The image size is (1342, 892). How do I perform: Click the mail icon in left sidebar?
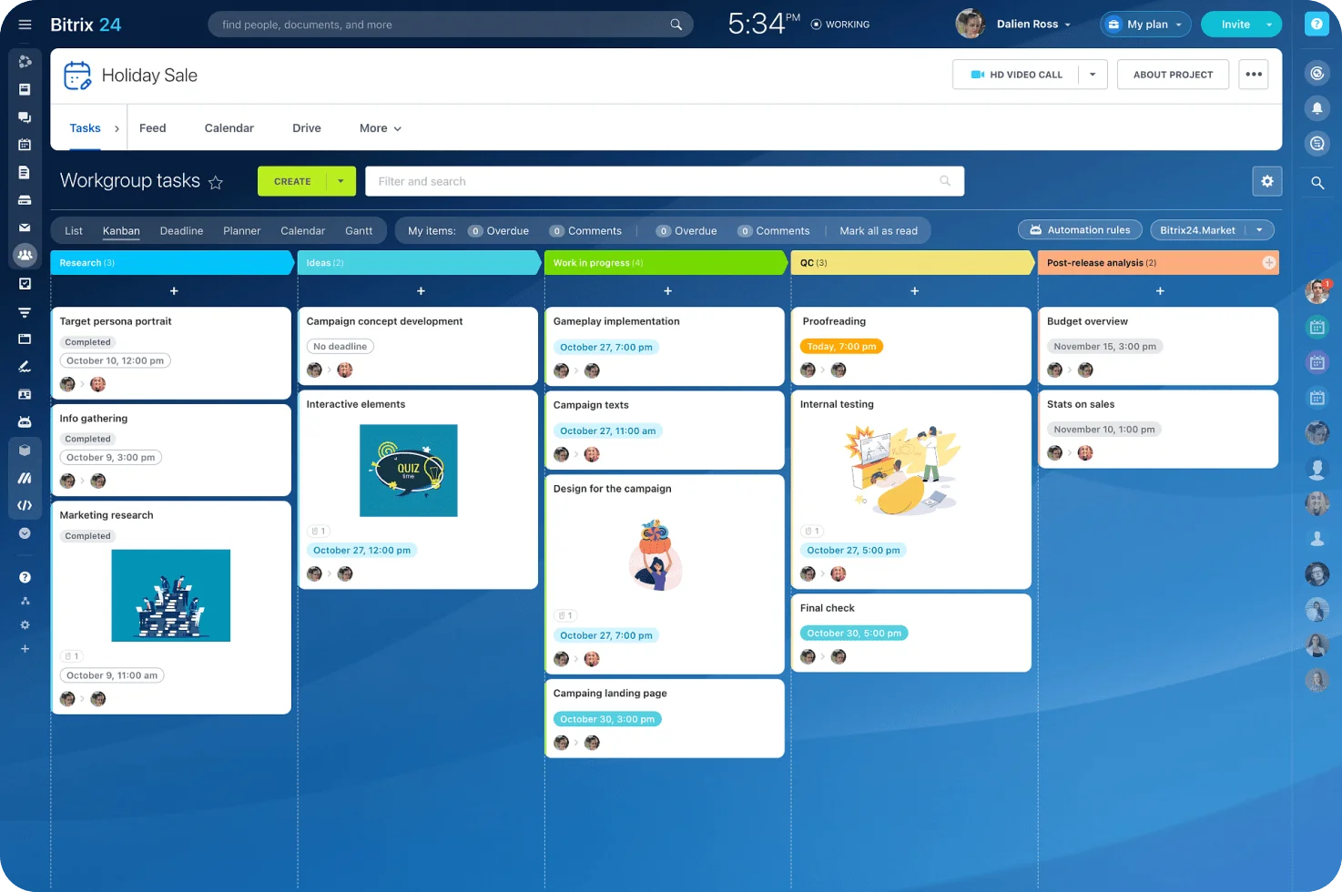pos(25,228)
